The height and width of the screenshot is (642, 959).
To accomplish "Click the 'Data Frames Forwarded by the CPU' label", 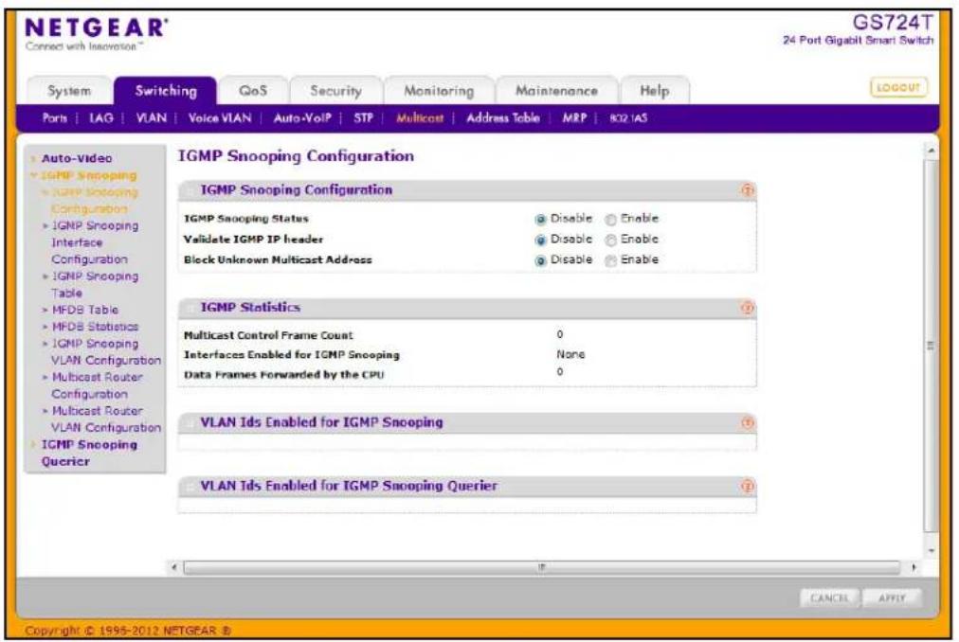I will pos(283,375).
